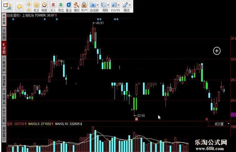Click the 22.56 low price label

141,116
